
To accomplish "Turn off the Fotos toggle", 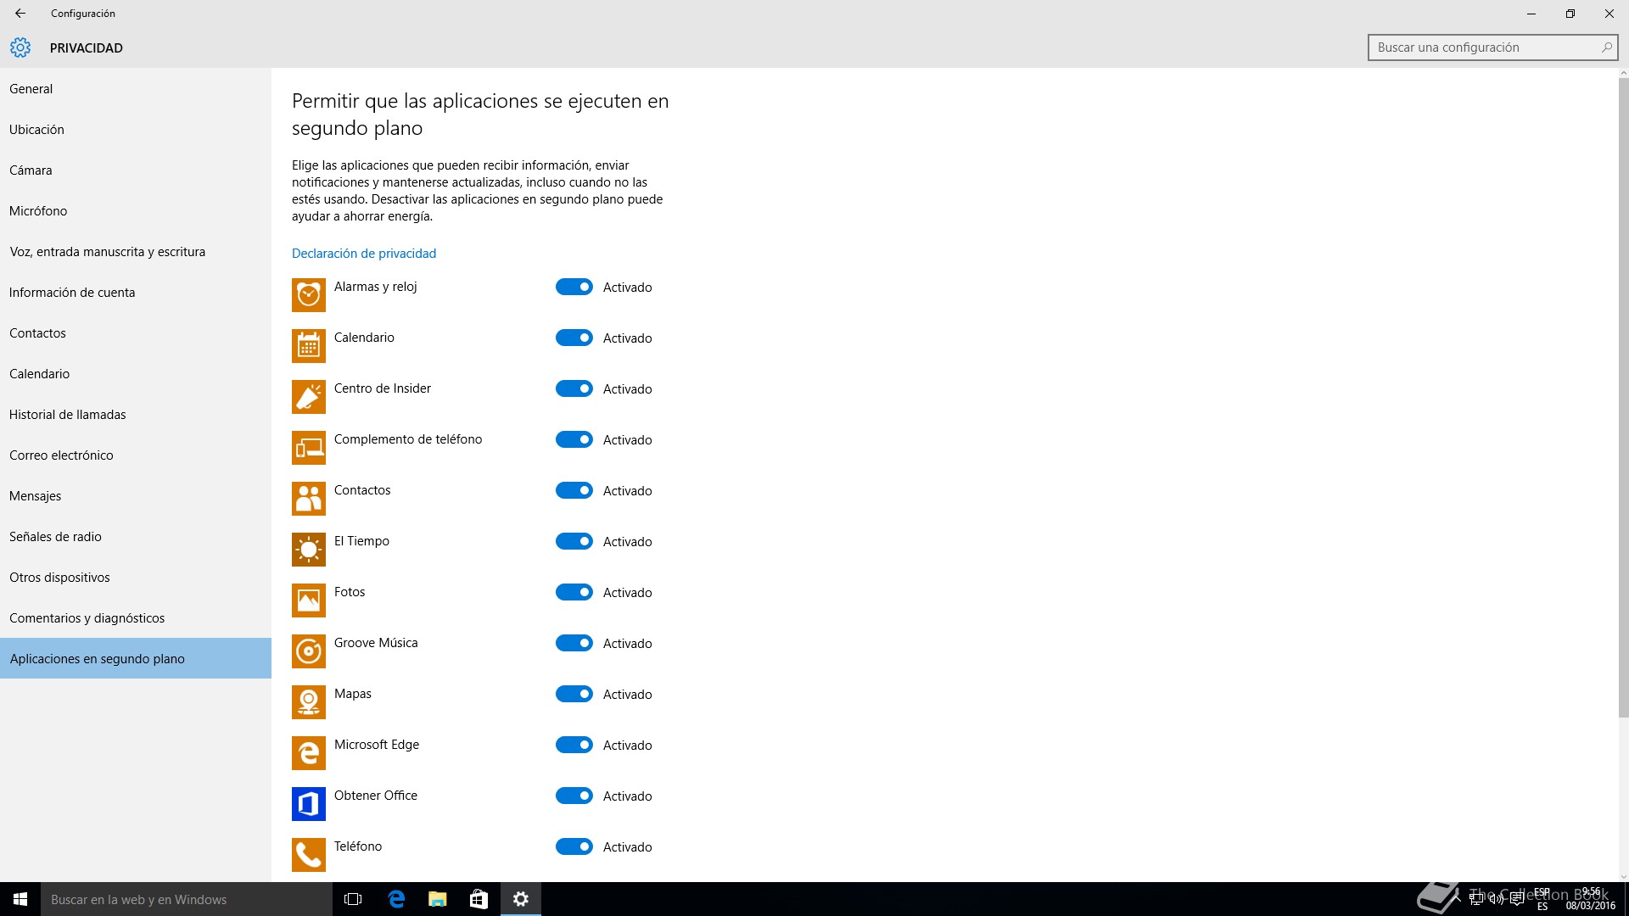I will 574,592.
